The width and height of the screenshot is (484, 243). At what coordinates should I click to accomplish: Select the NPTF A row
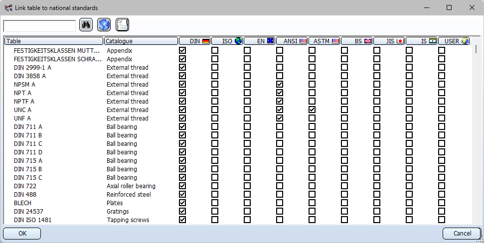pyautogui.click(x=24, y=101)
